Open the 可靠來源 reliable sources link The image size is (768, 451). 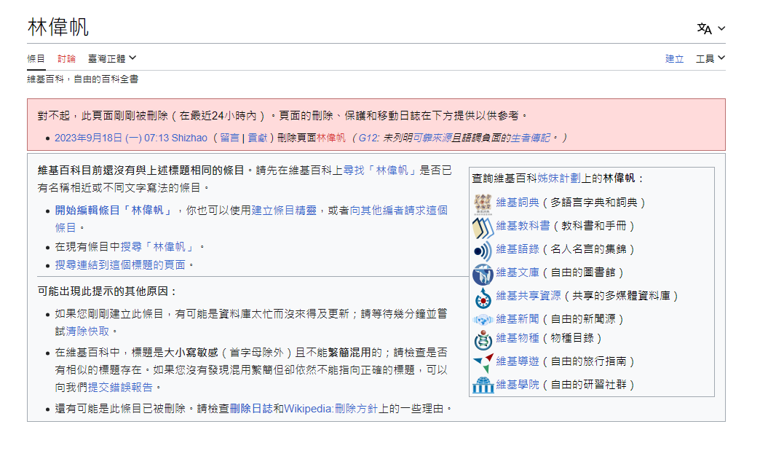(432, 138)
